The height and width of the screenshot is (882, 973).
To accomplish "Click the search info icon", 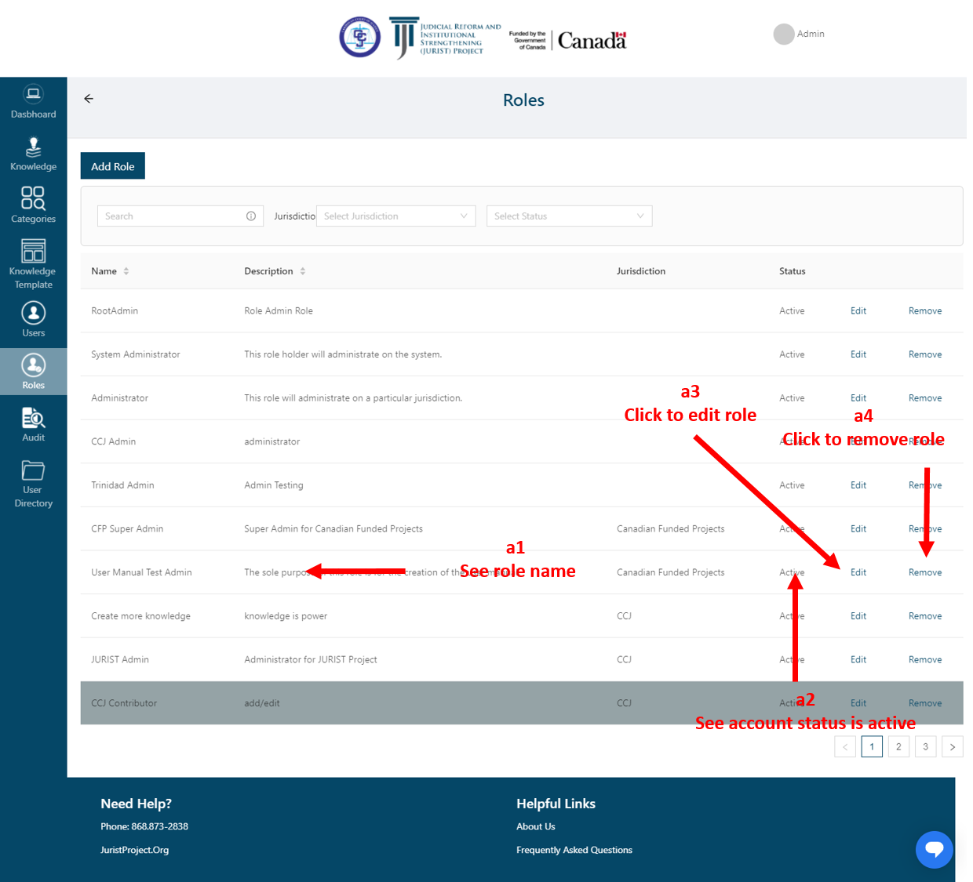I will (x=251, y=216).
